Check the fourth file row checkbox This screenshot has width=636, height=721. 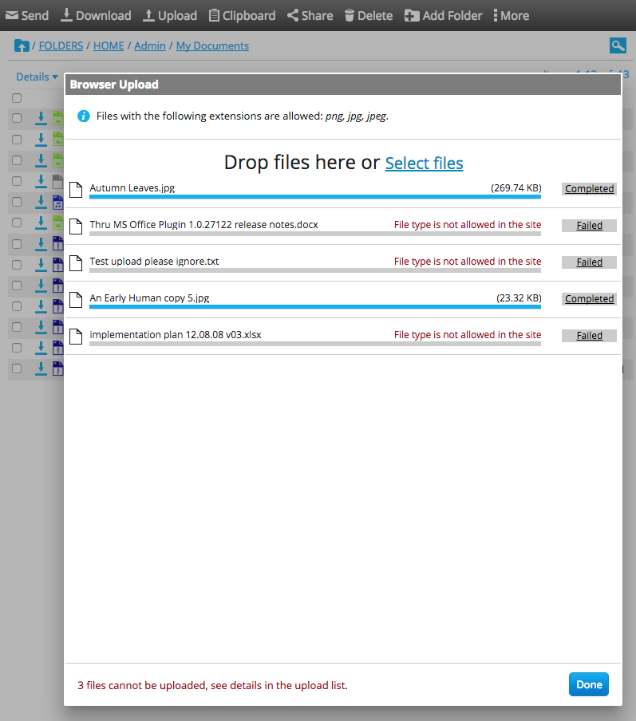pyautogui.click(x=17, y=181)
